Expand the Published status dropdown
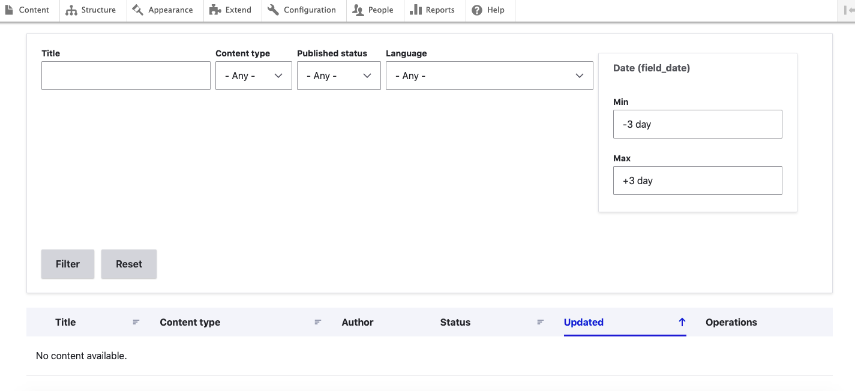Image resolution: width=855 pixels, height=391 pixels. click(339, 76)
